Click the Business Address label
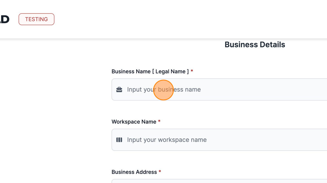This screenshot has width=327, height=183. tap(134, 172)
